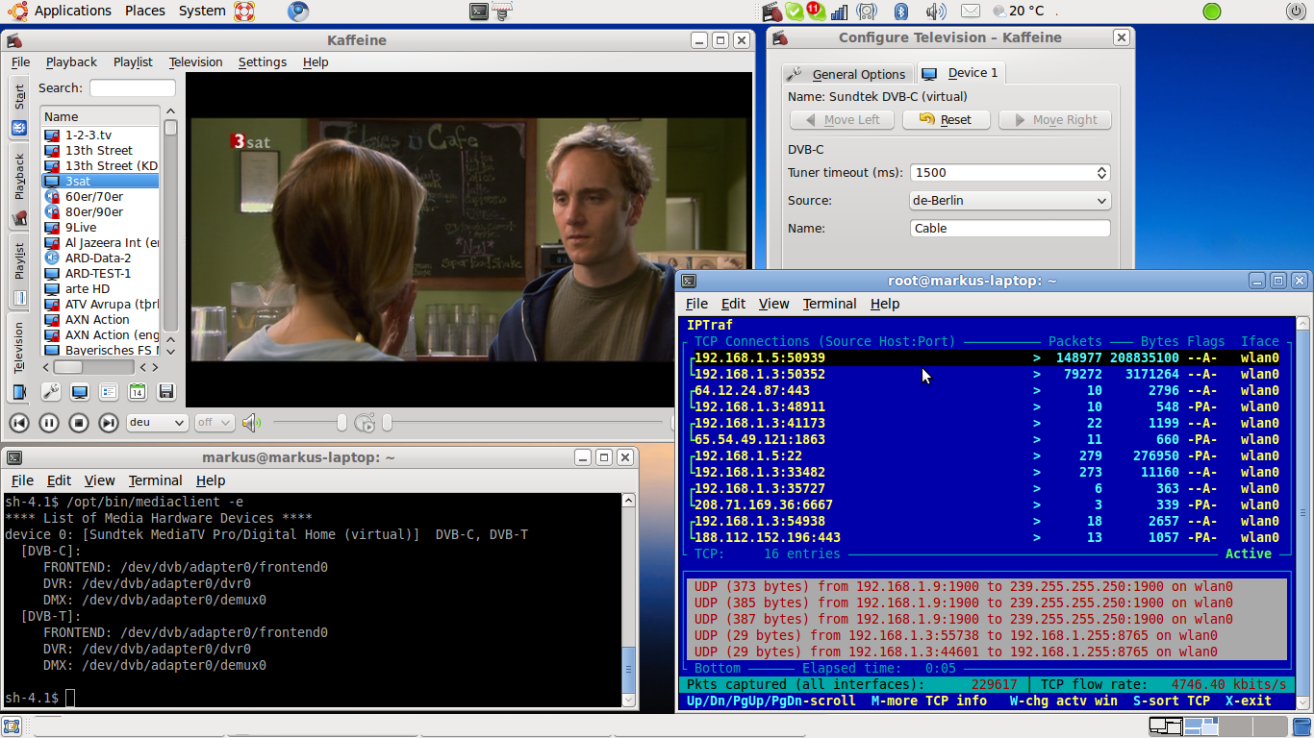Open Kaffeine Television menu

click(195, 61)
